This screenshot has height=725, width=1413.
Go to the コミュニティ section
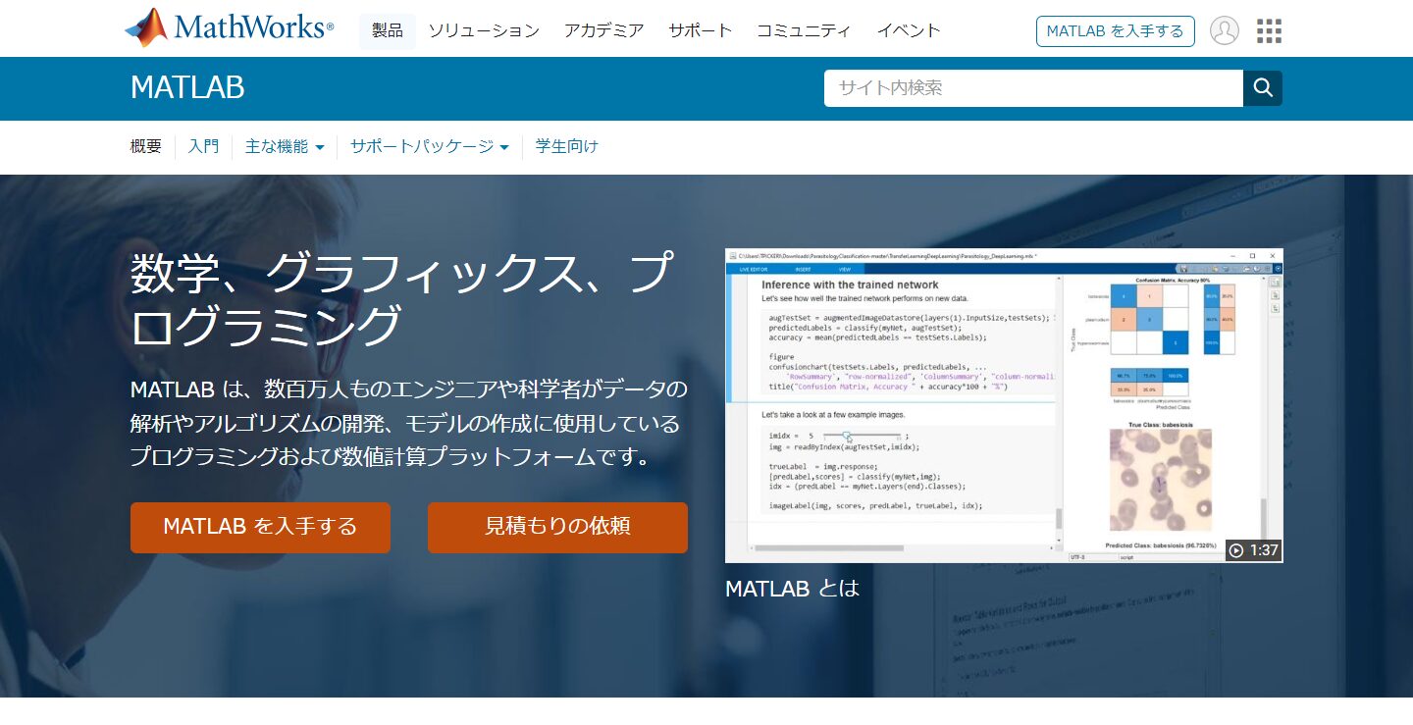pyautogui.click(x=804, y=31)
